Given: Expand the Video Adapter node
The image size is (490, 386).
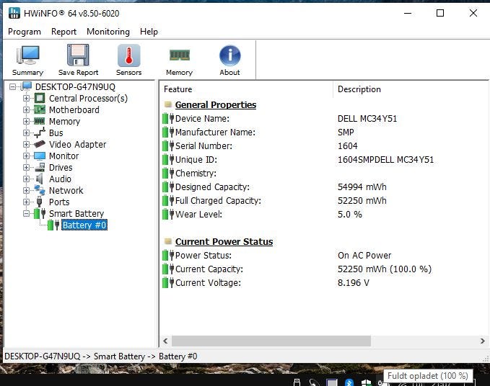Looking at the screenshot, I should click(26, 144).
